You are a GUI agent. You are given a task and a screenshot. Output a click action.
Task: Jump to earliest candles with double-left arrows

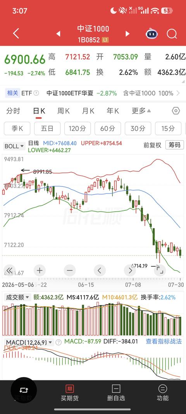(x=10, y=270)
